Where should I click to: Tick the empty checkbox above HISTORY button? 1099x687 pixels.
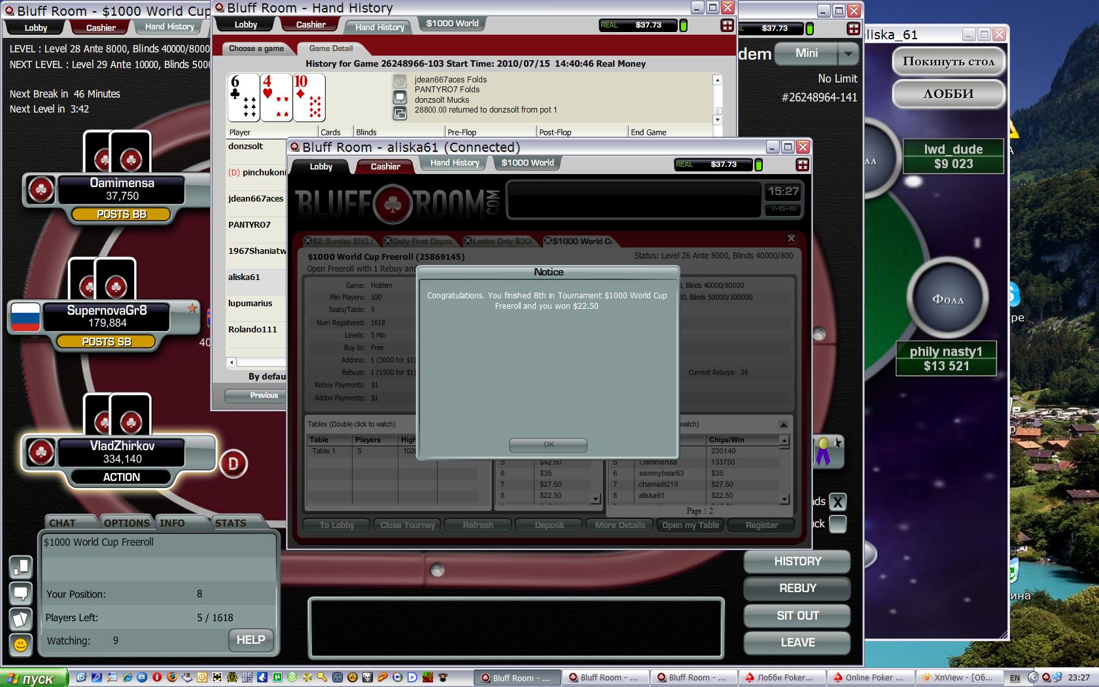click(838, 524)
